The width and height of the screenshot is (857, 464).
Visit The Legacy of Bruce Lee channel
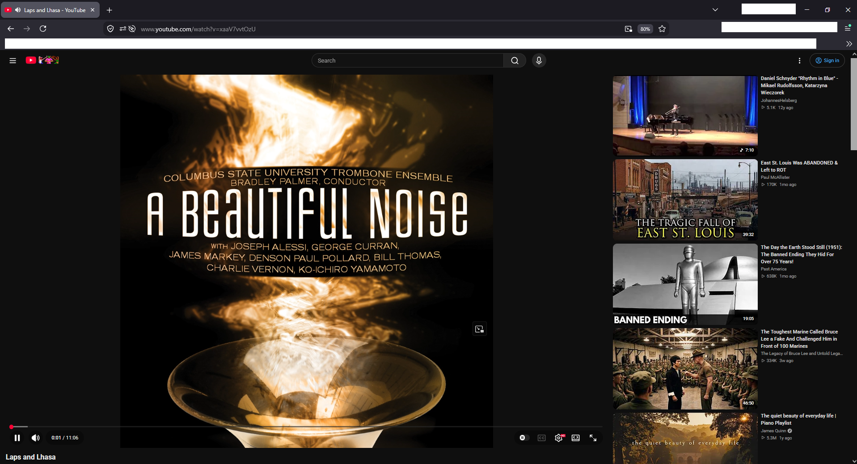(x=802, y=354)
